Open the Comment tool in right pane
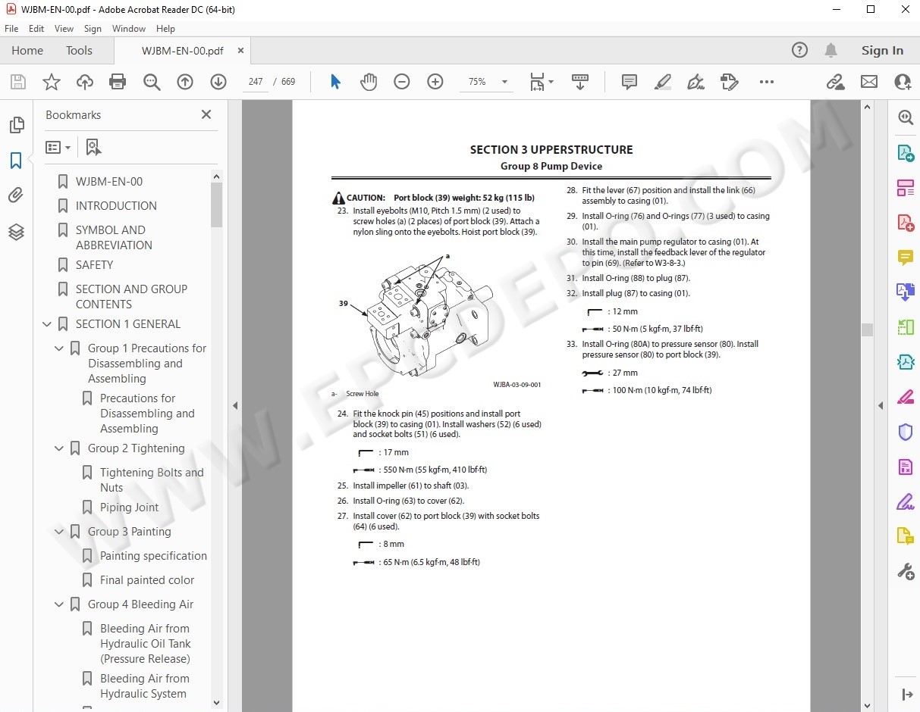This screenshot has width=920, height=712. point(905,258)
